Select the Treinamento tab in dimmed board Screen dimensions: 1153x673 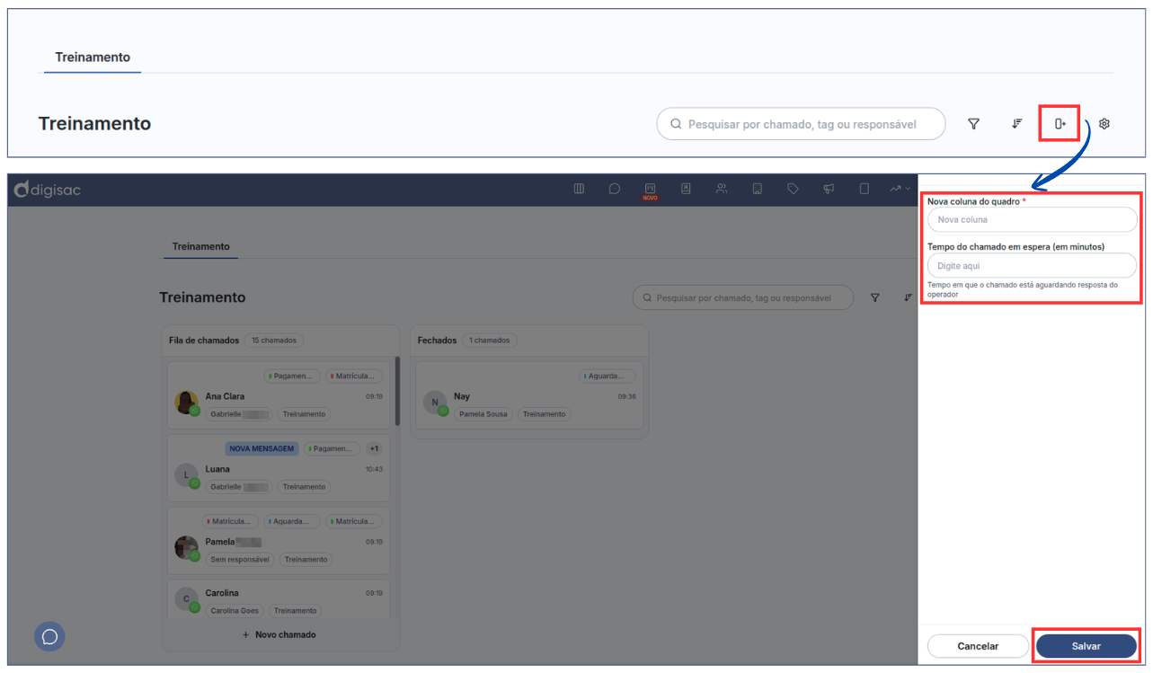point(200,246)
